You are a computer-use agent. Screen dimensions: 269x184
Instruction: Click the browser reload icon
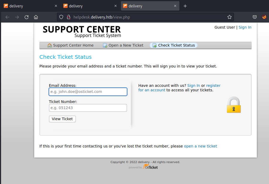tap(27, 17)
